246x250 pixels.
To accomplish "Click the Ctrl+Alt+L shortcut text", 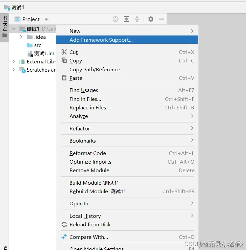I will pos(181,153).
